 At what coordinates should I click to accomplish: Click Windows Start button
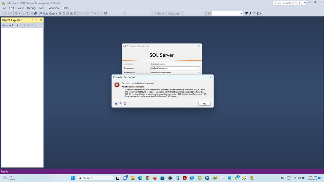tap(73, 178)
